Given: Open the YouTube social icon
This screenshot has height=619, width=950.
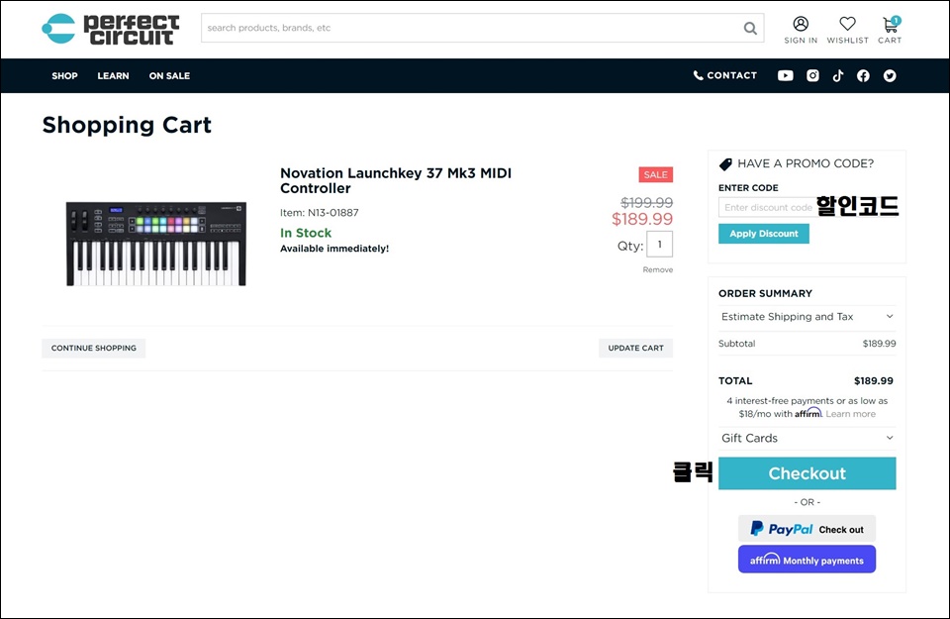Looking at the screenshot, I should (x=785, y=76).
